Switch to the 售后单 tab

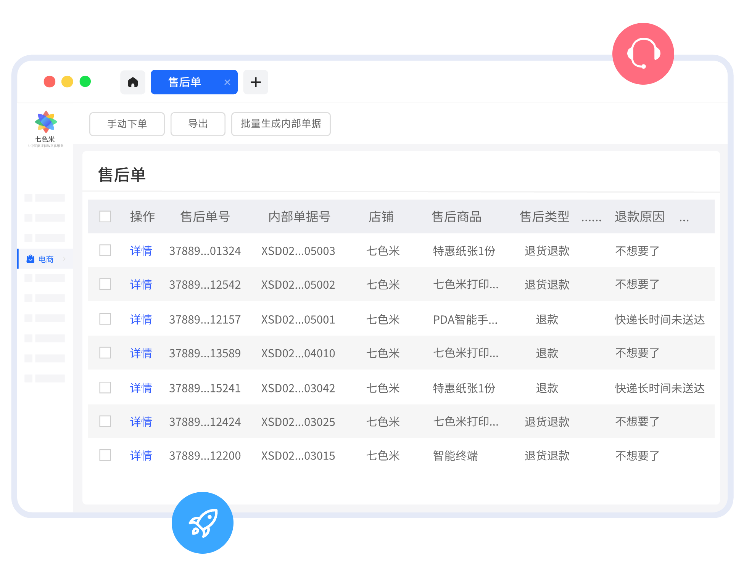tap(185, 82)
